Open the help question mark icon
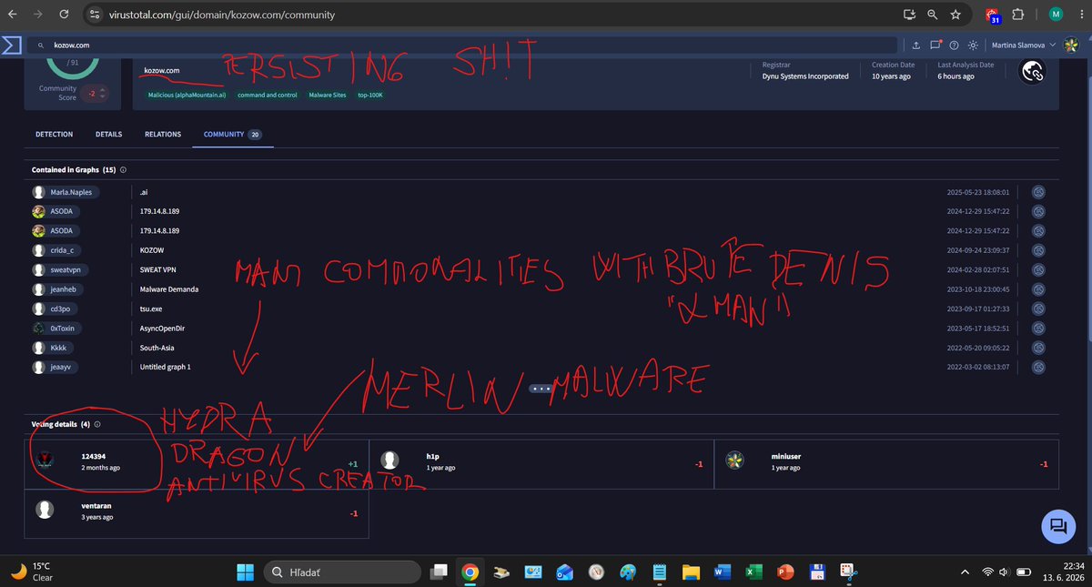 coord(954,46)
